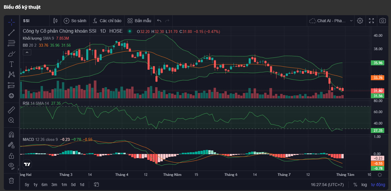Select the zoom in tool
391x191 pixels.
point(11,120)
